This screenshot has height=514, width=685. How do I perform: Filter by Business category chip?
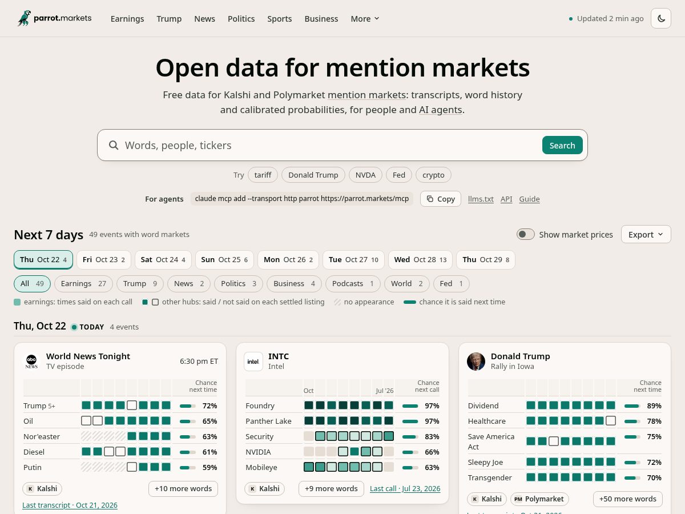[x=295, y=283]
